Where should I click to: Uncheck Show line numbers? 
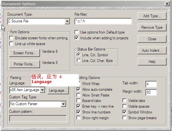point(78,112)
